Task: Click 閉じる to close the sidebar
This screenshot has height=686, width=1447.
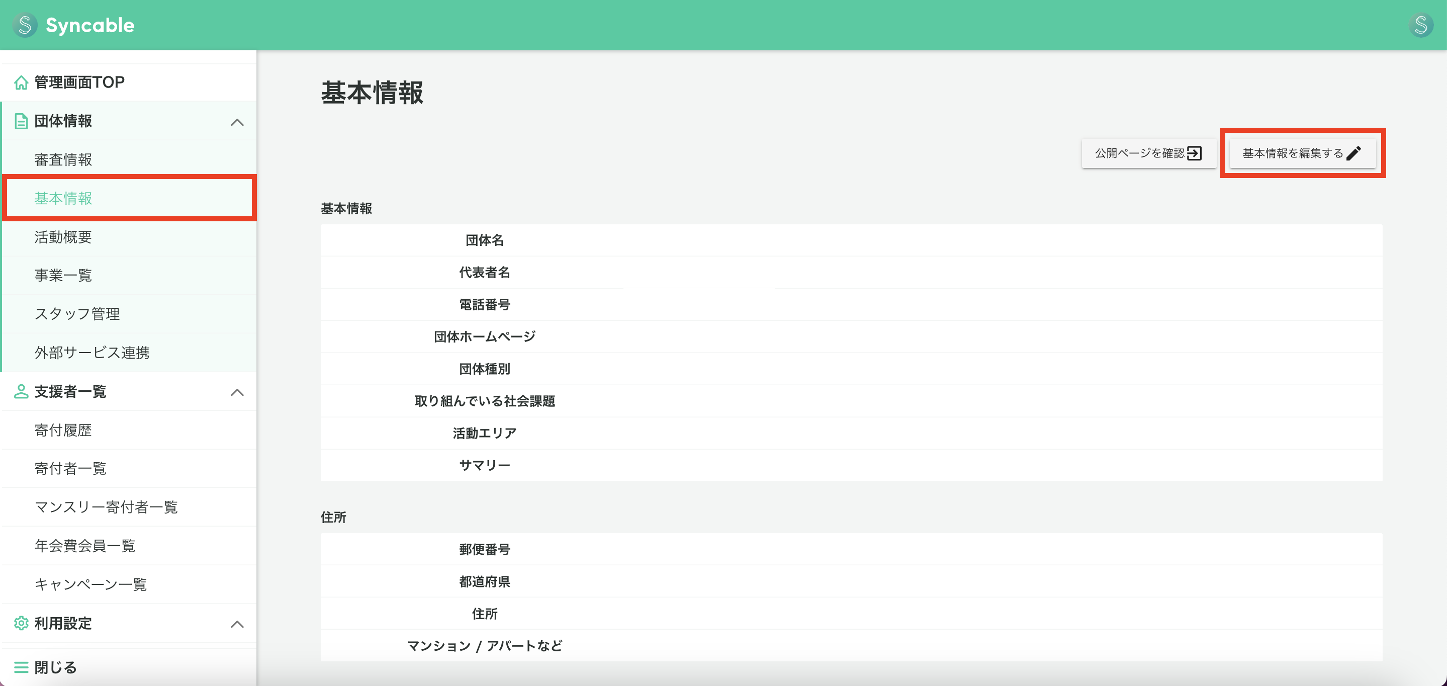Action: pos(54,667)
